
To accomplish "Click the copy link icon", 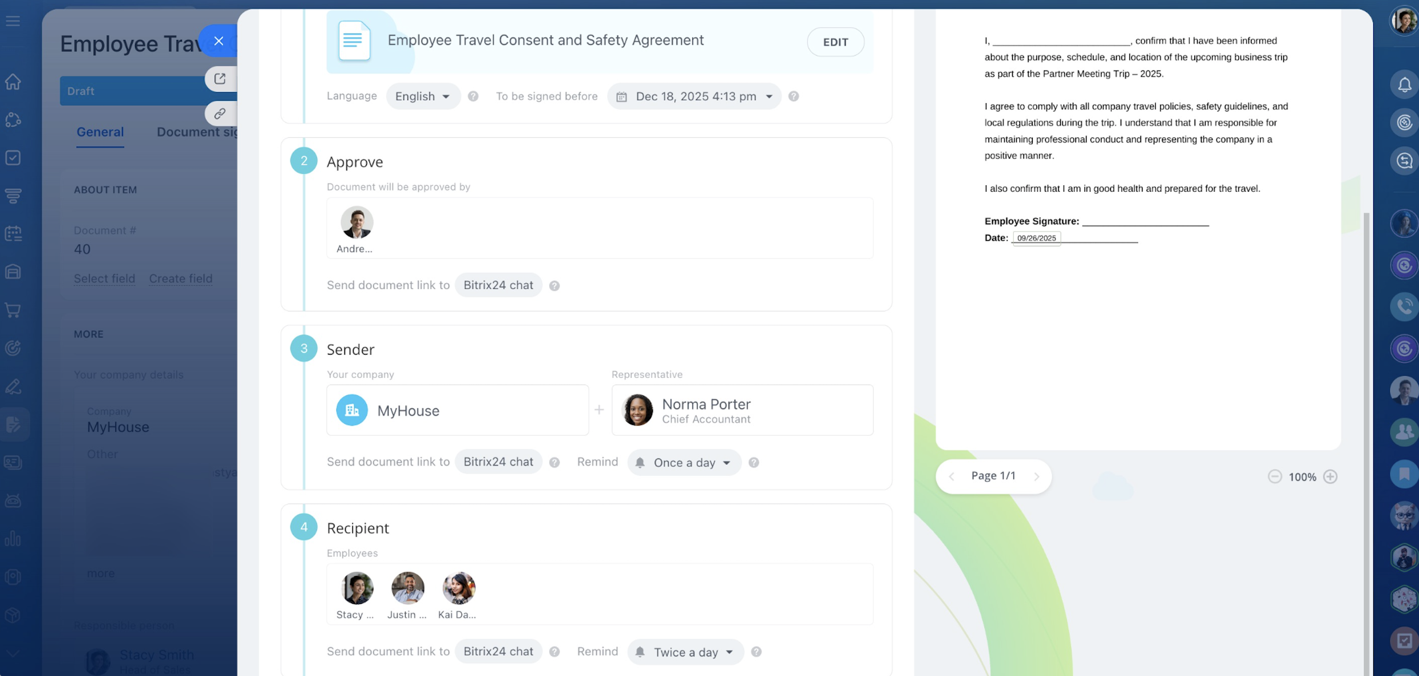I will (220, 114).
